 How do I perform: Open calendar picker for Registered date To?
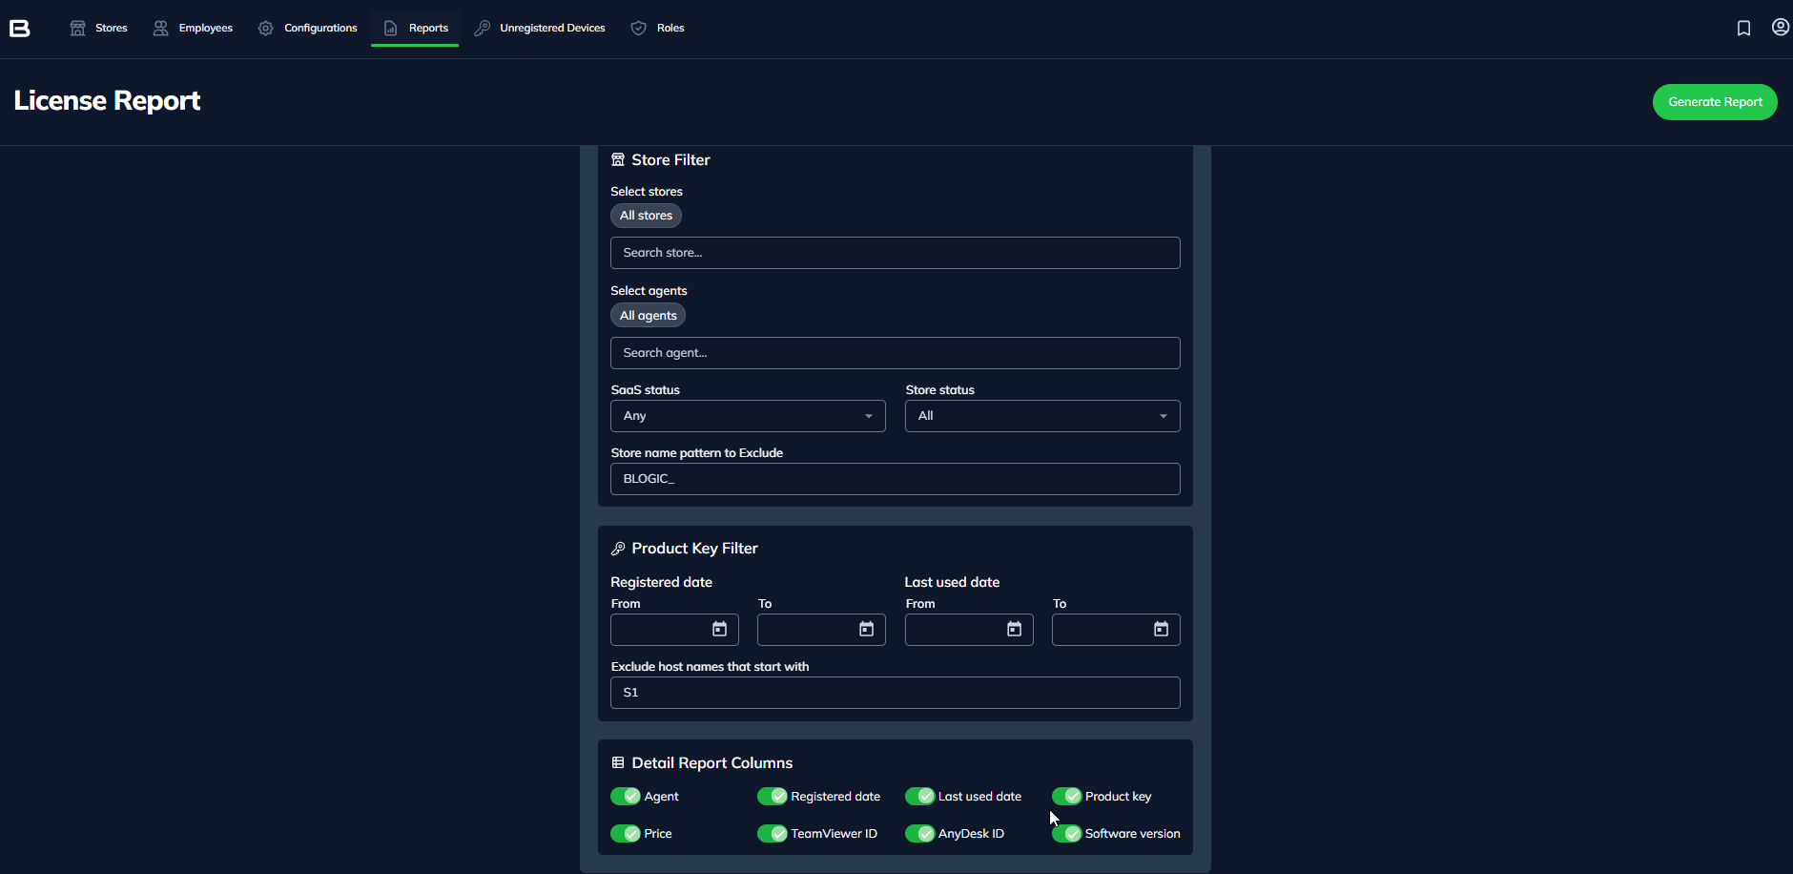coord(867,630)
